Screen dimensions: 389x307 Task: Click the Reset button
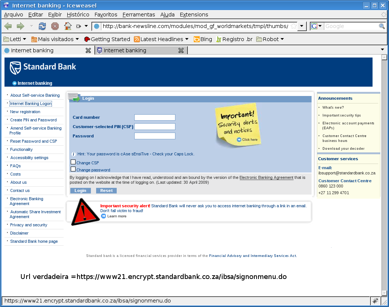pyautogui.click(x=107, y=190)
